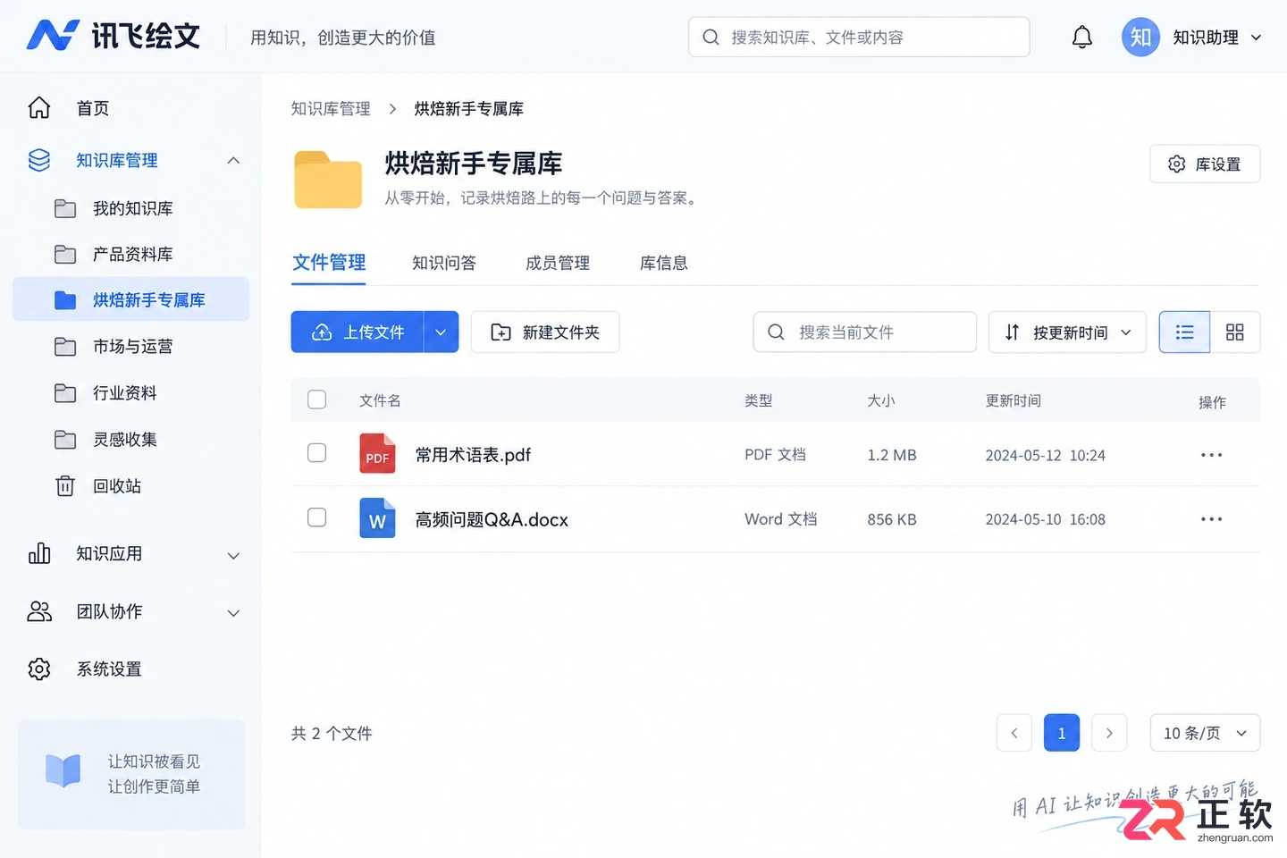The image size is (1287, 858).
Task: Click the folder icon next to 我的知识库
Action: (65, 208)
